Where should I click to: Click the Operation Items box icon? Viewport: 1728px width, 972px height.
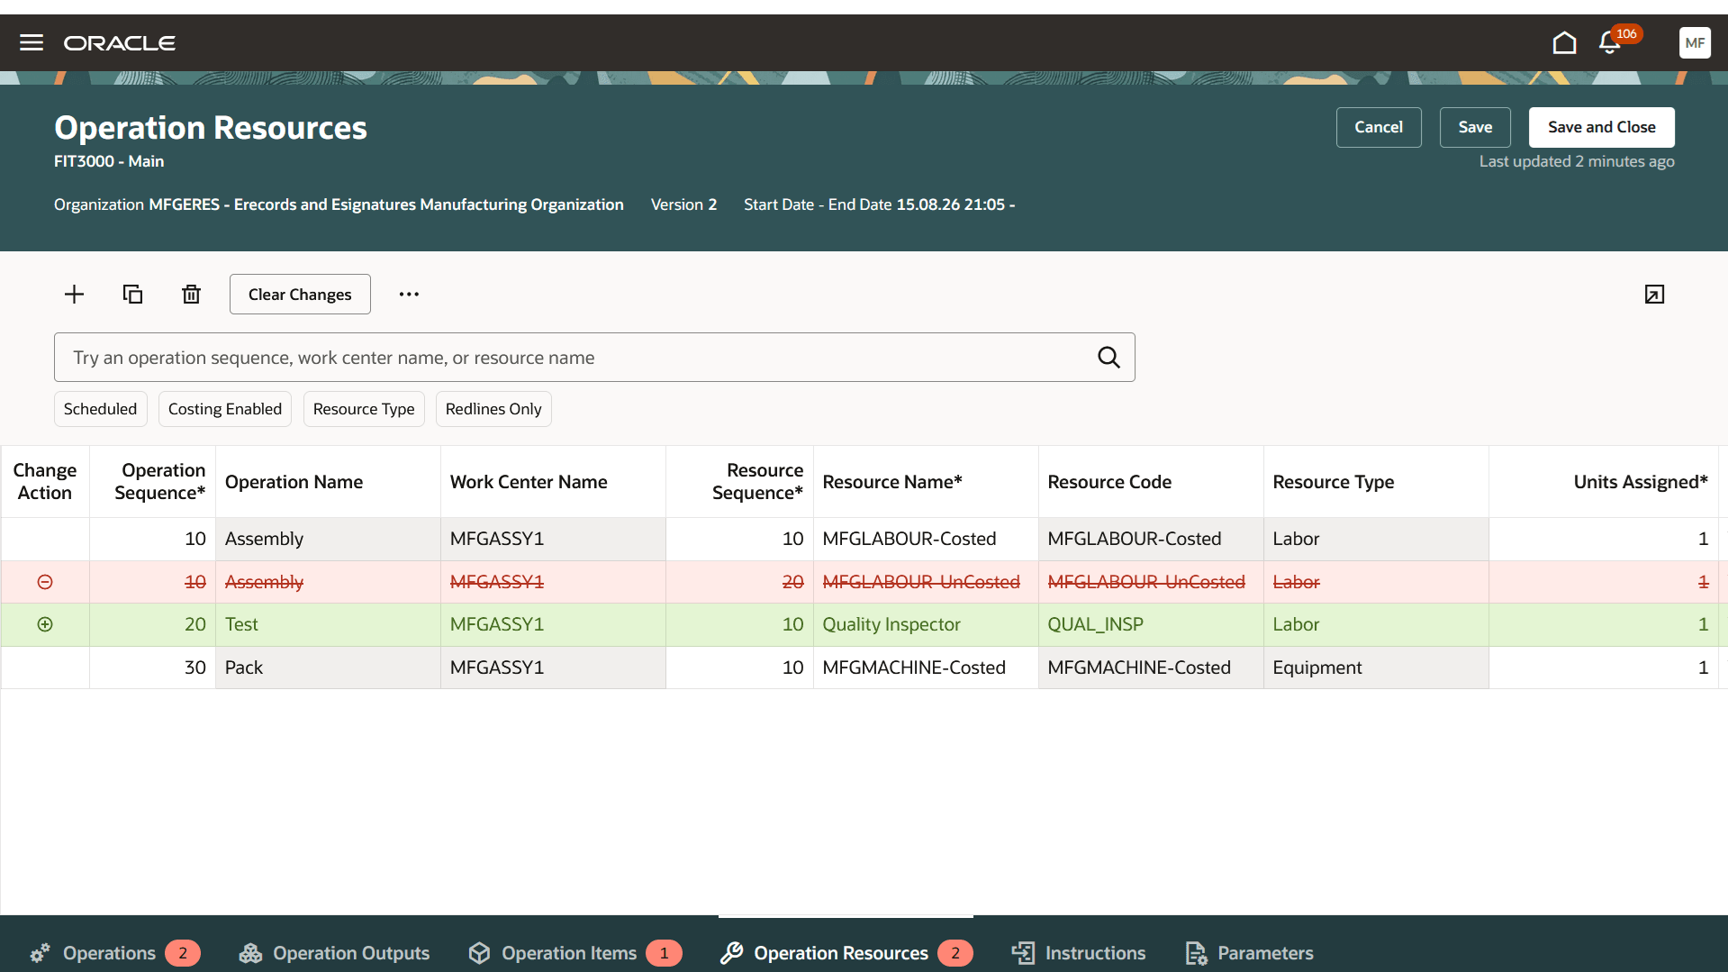pyautogui.click(x=479, y=953)
